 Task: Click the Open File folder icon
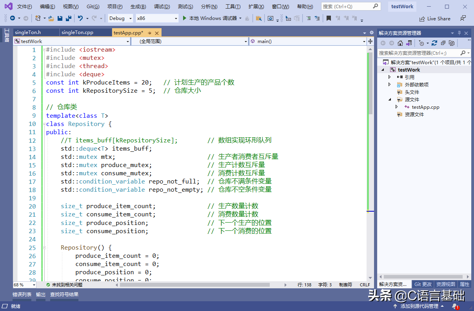[x=51, y=18]
